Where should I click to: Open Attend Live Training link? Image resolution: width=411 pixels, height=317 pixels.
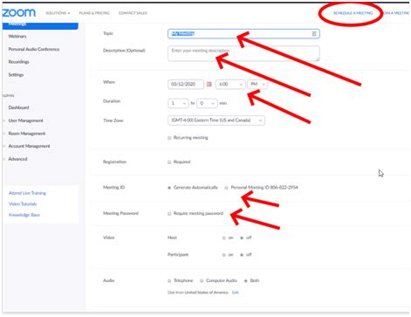pos(27,193)
